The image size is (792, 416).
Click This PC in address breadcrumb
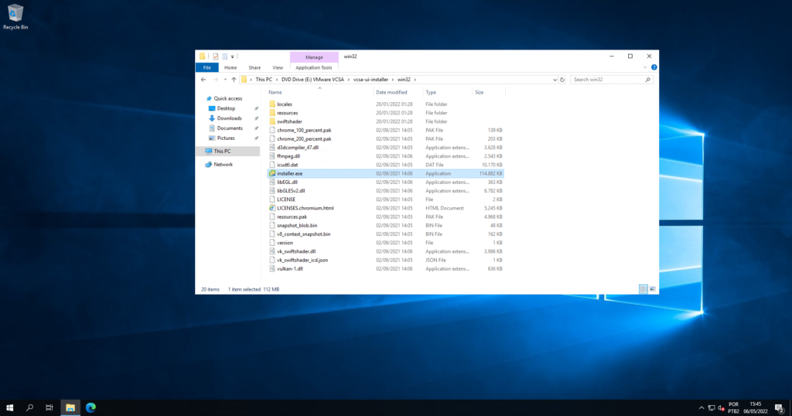[264, 80]
